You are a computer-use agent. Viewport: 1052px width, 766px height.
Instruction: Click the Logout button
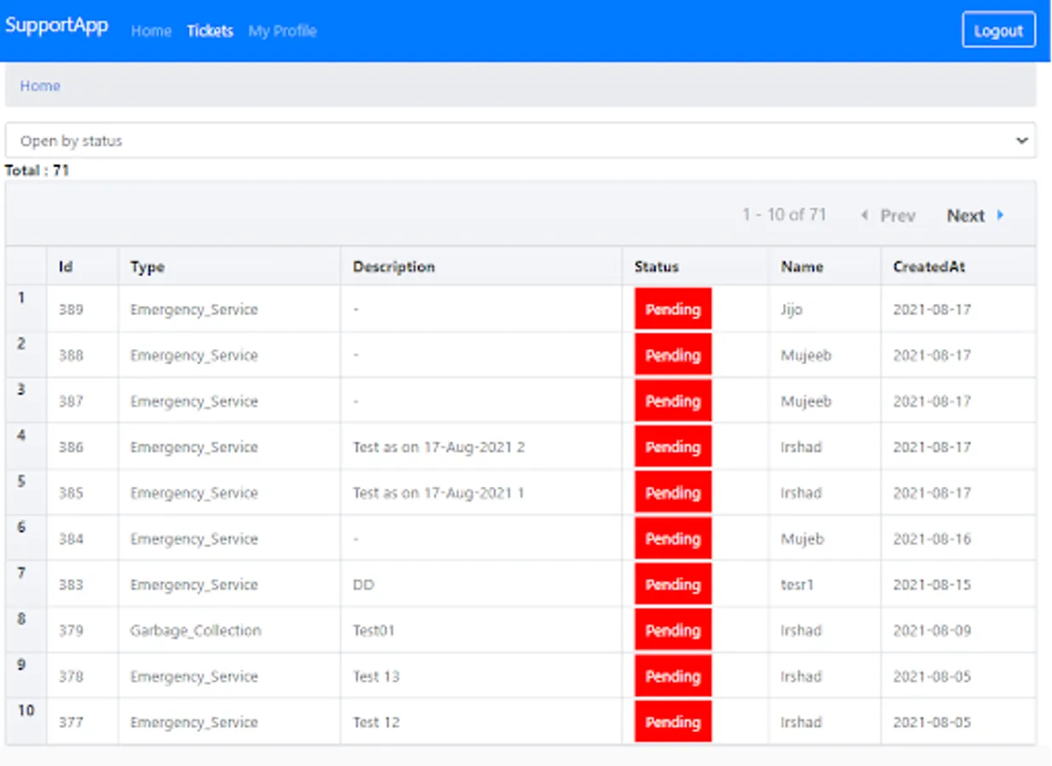click(x=998, y=30)
